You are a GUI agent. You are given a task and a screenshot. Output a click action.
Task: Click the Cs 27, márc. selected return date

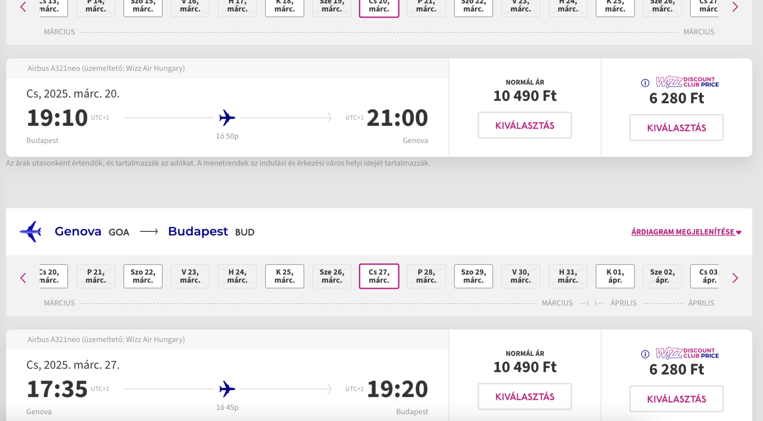(379, 276)
